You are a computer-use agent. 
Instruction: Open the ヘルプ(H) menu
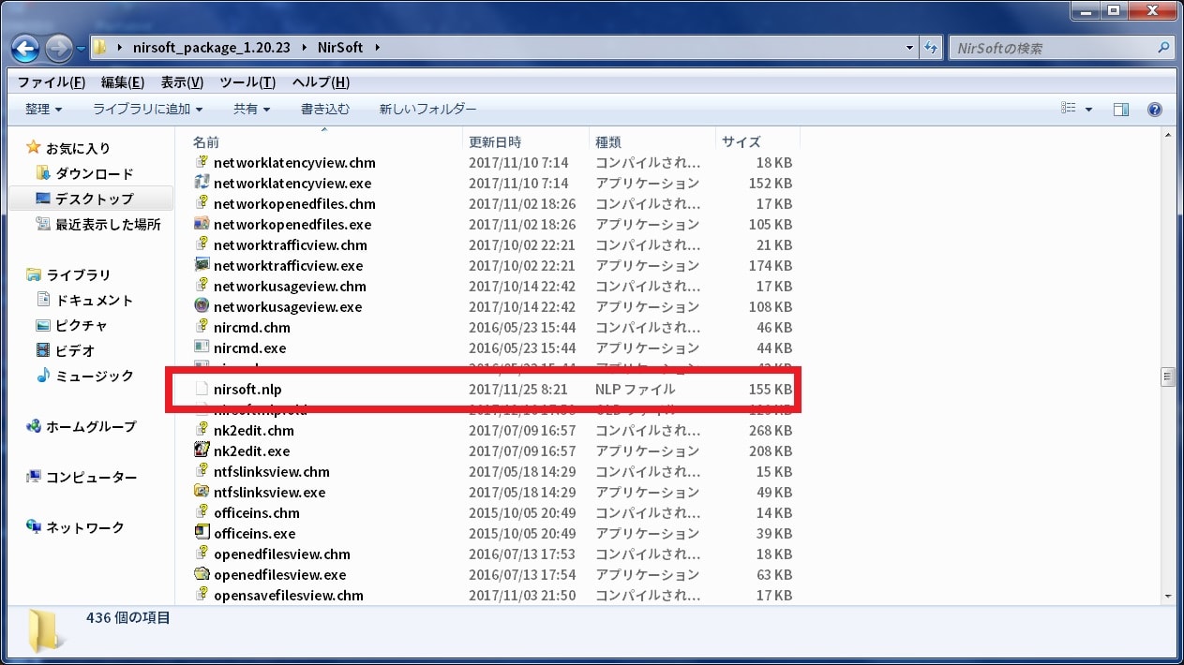[x=321, y=82]
